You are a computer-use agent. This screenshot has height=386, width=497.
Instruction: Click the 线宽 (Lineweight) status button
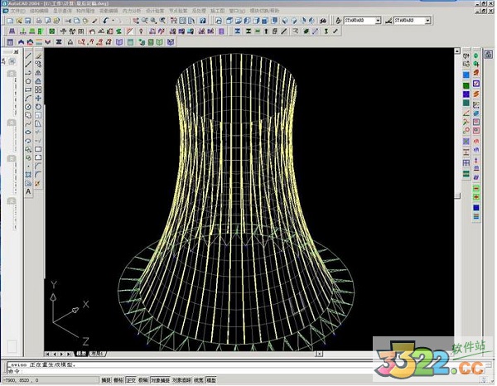tap(197, 380)
